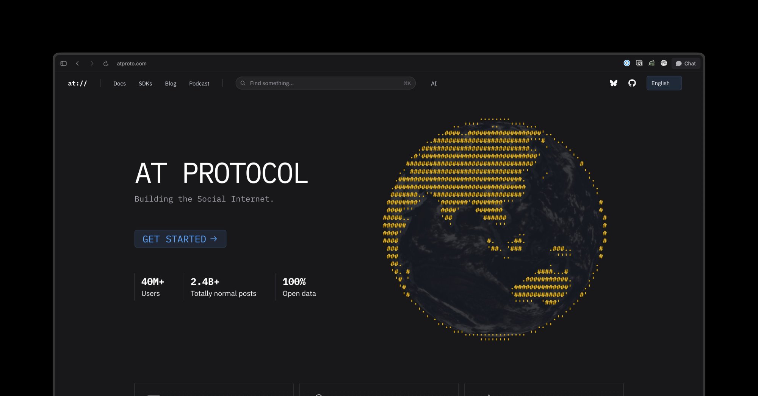This screenshot has height=396, width=758.
Task: Open the English language dropdown
Action: pyautogui.click(x=664, y=83)
